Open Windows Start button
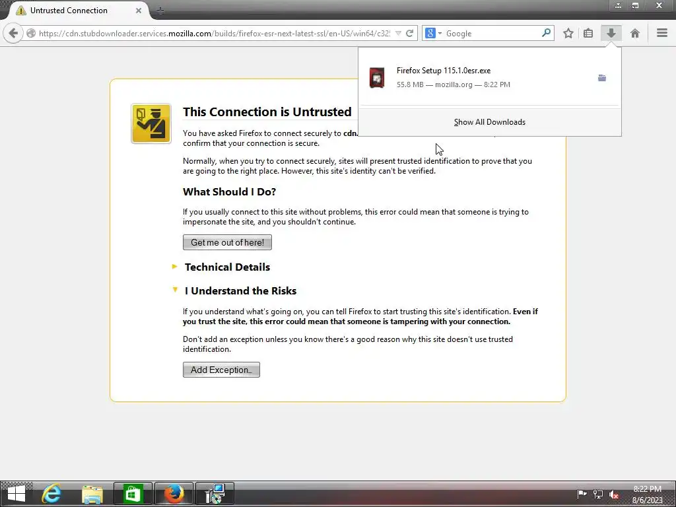 point(17,494)
